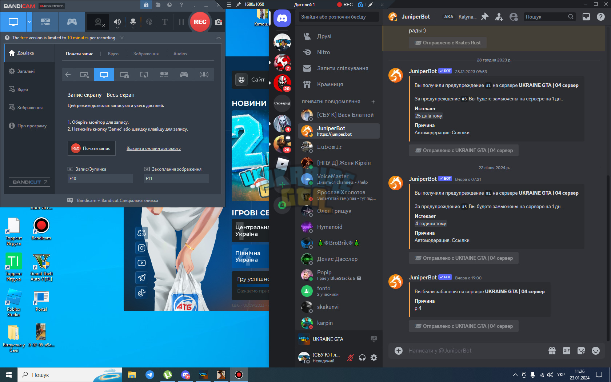Open Bandicam scheduled recording clock icon
Viewport: 611px width, 382px height.
coord(169,5)
